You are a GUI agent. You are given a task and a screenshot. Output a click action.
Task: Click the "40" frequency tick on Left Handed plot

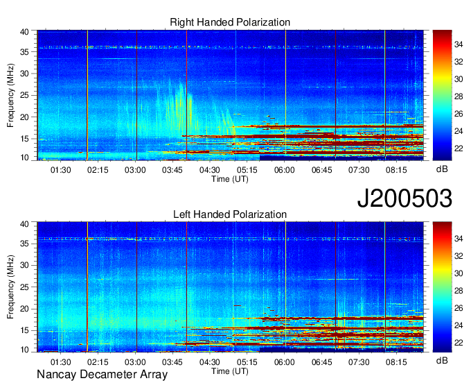point(24,224)
